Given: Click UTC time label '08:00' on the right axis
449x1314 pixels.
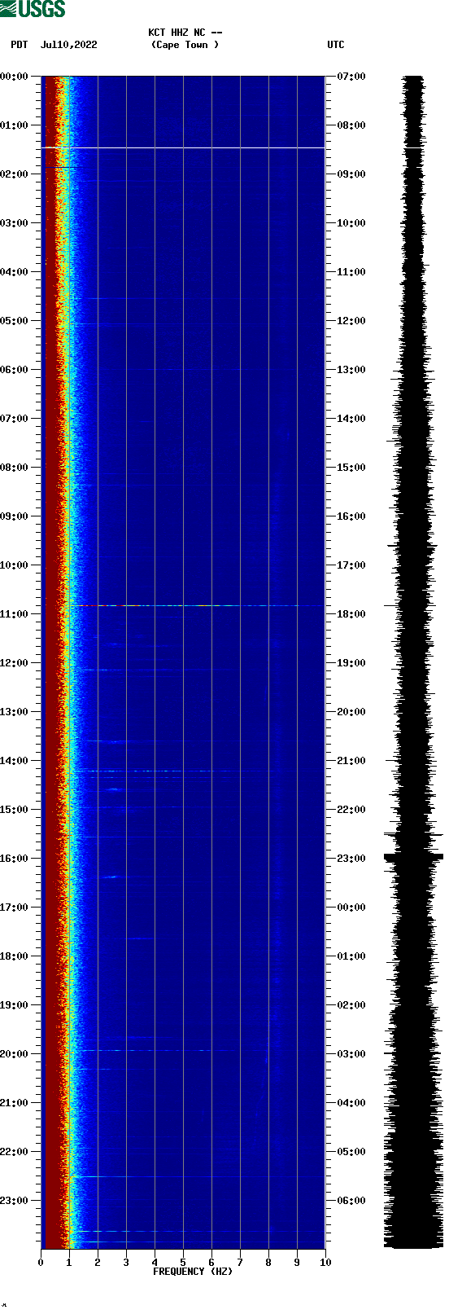Looking at the screenshot, I should coord(351,125).
